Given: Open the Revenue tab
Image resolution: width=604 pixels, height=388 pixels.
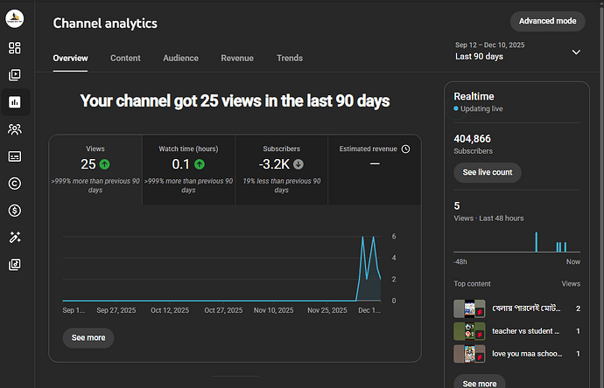Looking at the screenshot, I should click(237, 58).
